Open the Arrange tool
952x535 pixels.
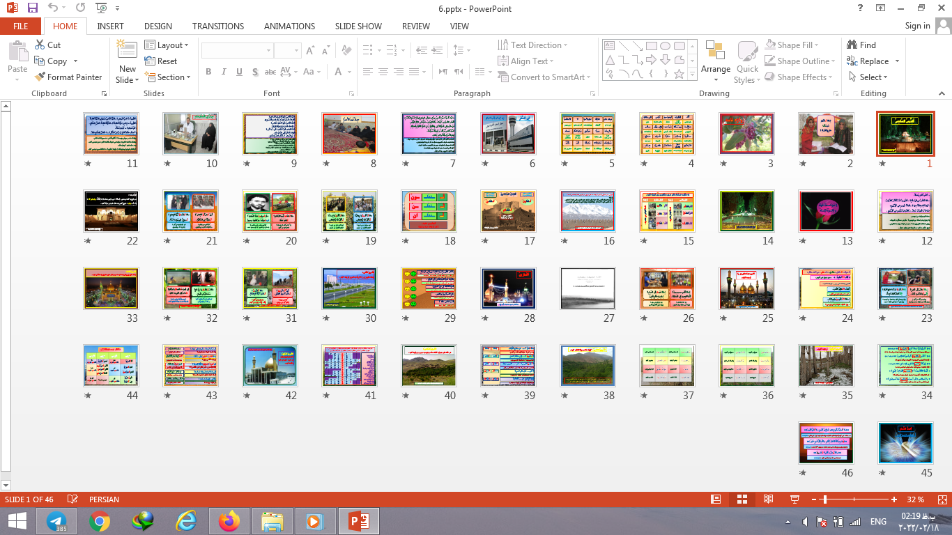pos(716,60)
